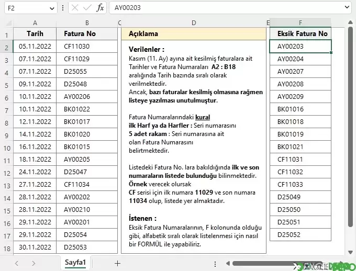Select the cell containing BK01021
Viewport: 356px width, 271px height.
click(x=301, y=147)
